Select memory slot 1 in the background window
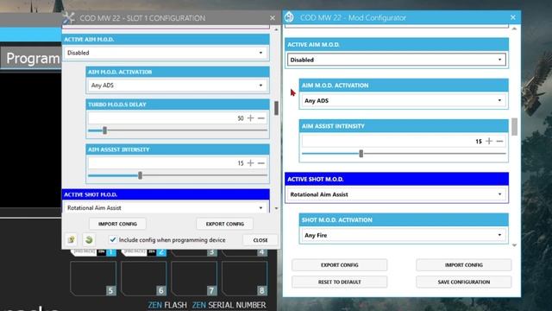Image resolution: width=552 pixels, height=311 pixels. (93, 252)
